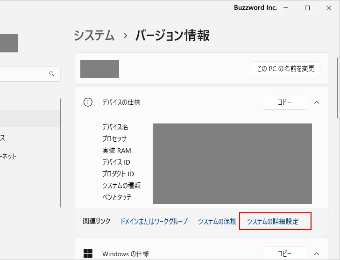Click the main page vertical scrollbar

coord(338,87)
